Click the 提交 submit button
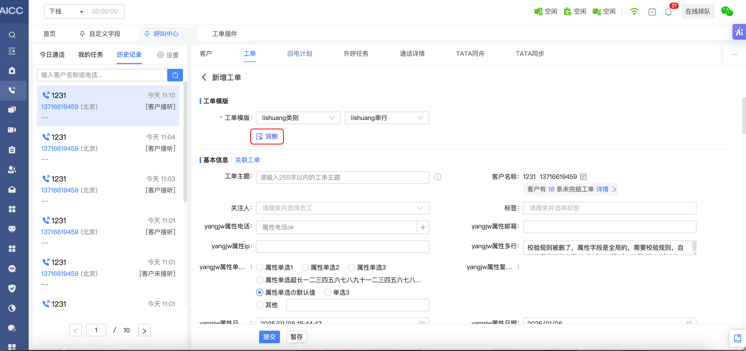This screenshot has height=351, width=746. (x=269, y=337)
